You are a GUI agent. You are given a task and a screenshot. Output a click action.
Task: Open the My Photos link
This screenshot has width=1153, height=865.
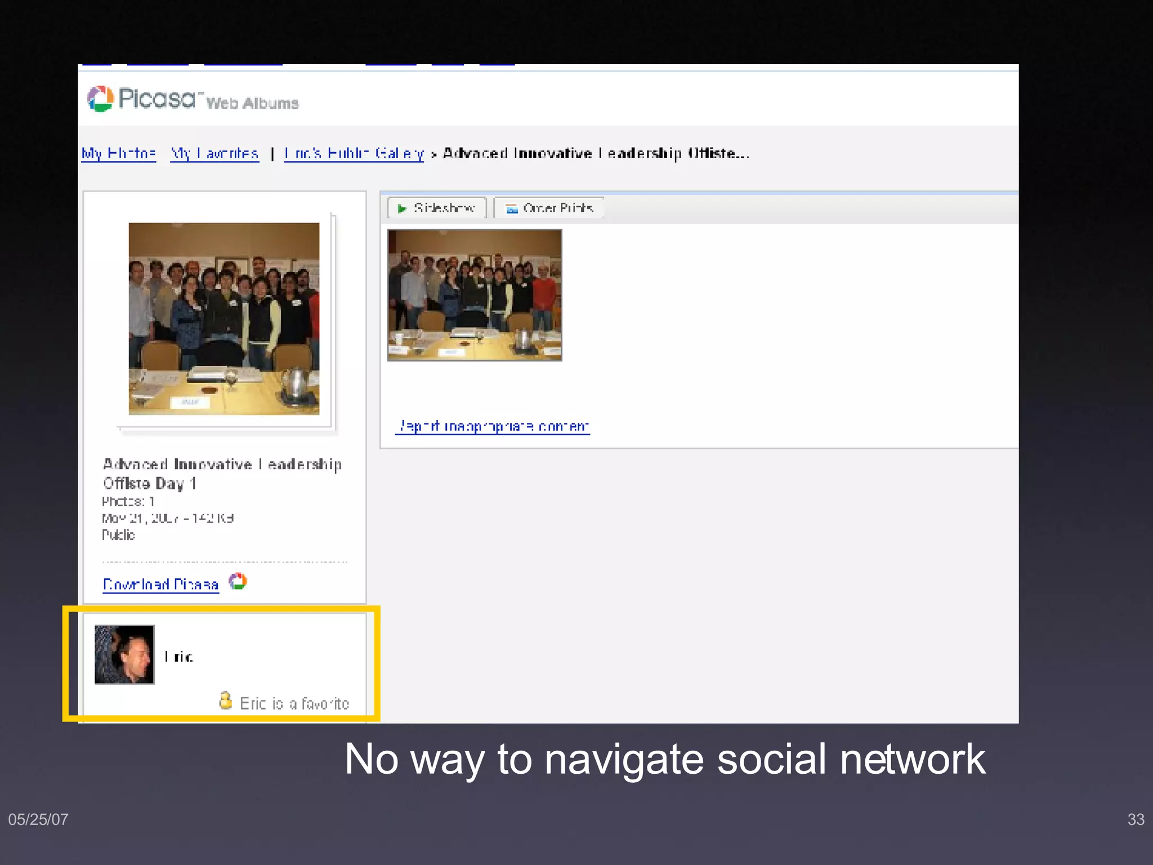119,153
